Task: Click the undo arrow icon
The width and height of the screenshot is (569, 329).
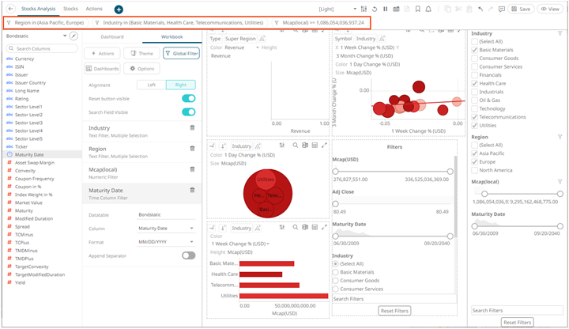Action: point(480,9)
